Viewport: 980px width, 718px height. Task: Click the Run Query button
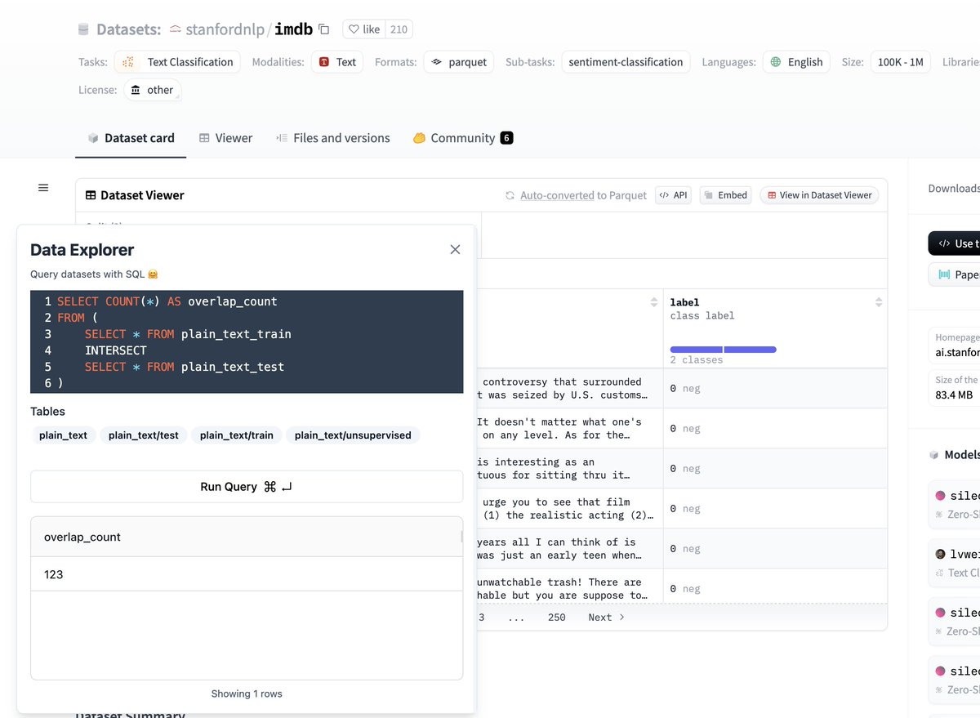(247, 487)
